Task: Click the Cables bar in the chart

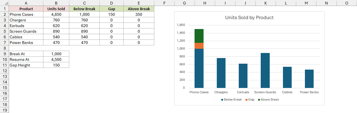Action: (x=287, y=77)
